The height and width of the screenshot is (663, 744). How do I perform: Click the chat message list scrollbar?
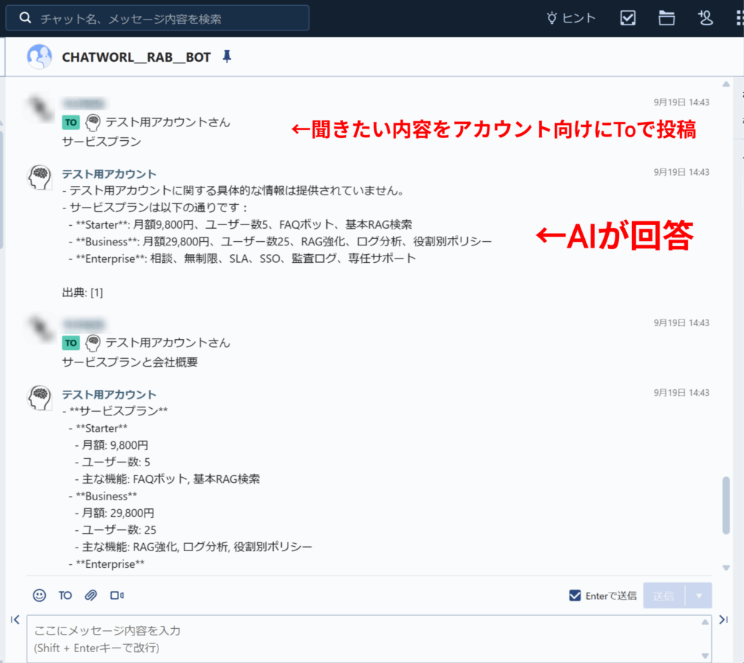tap(726, 505)
